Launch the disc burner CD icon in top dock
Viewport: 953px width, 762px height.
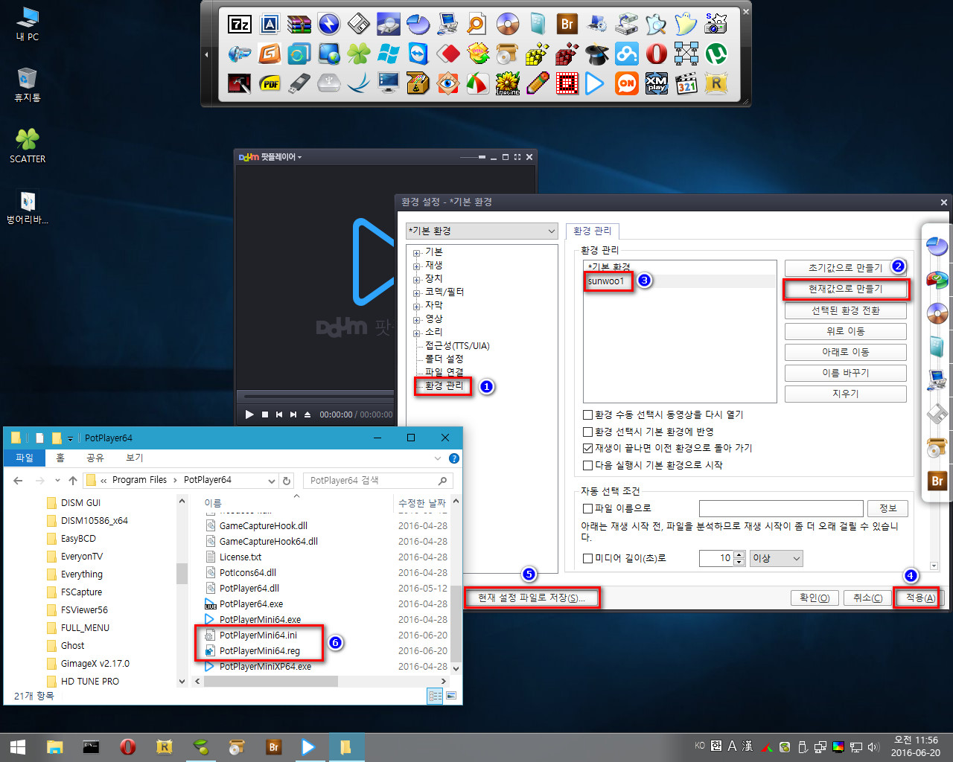coord(508,25)
